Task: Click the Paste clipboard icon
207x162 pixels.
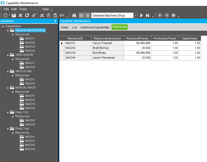Action: 55,15
